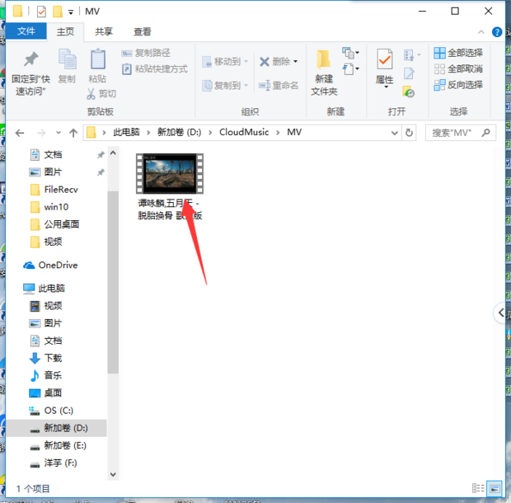The width and height of the screenshot is (511, 503).
Task: Click the Delete (删除) X icon
Action: coord(265,62)
